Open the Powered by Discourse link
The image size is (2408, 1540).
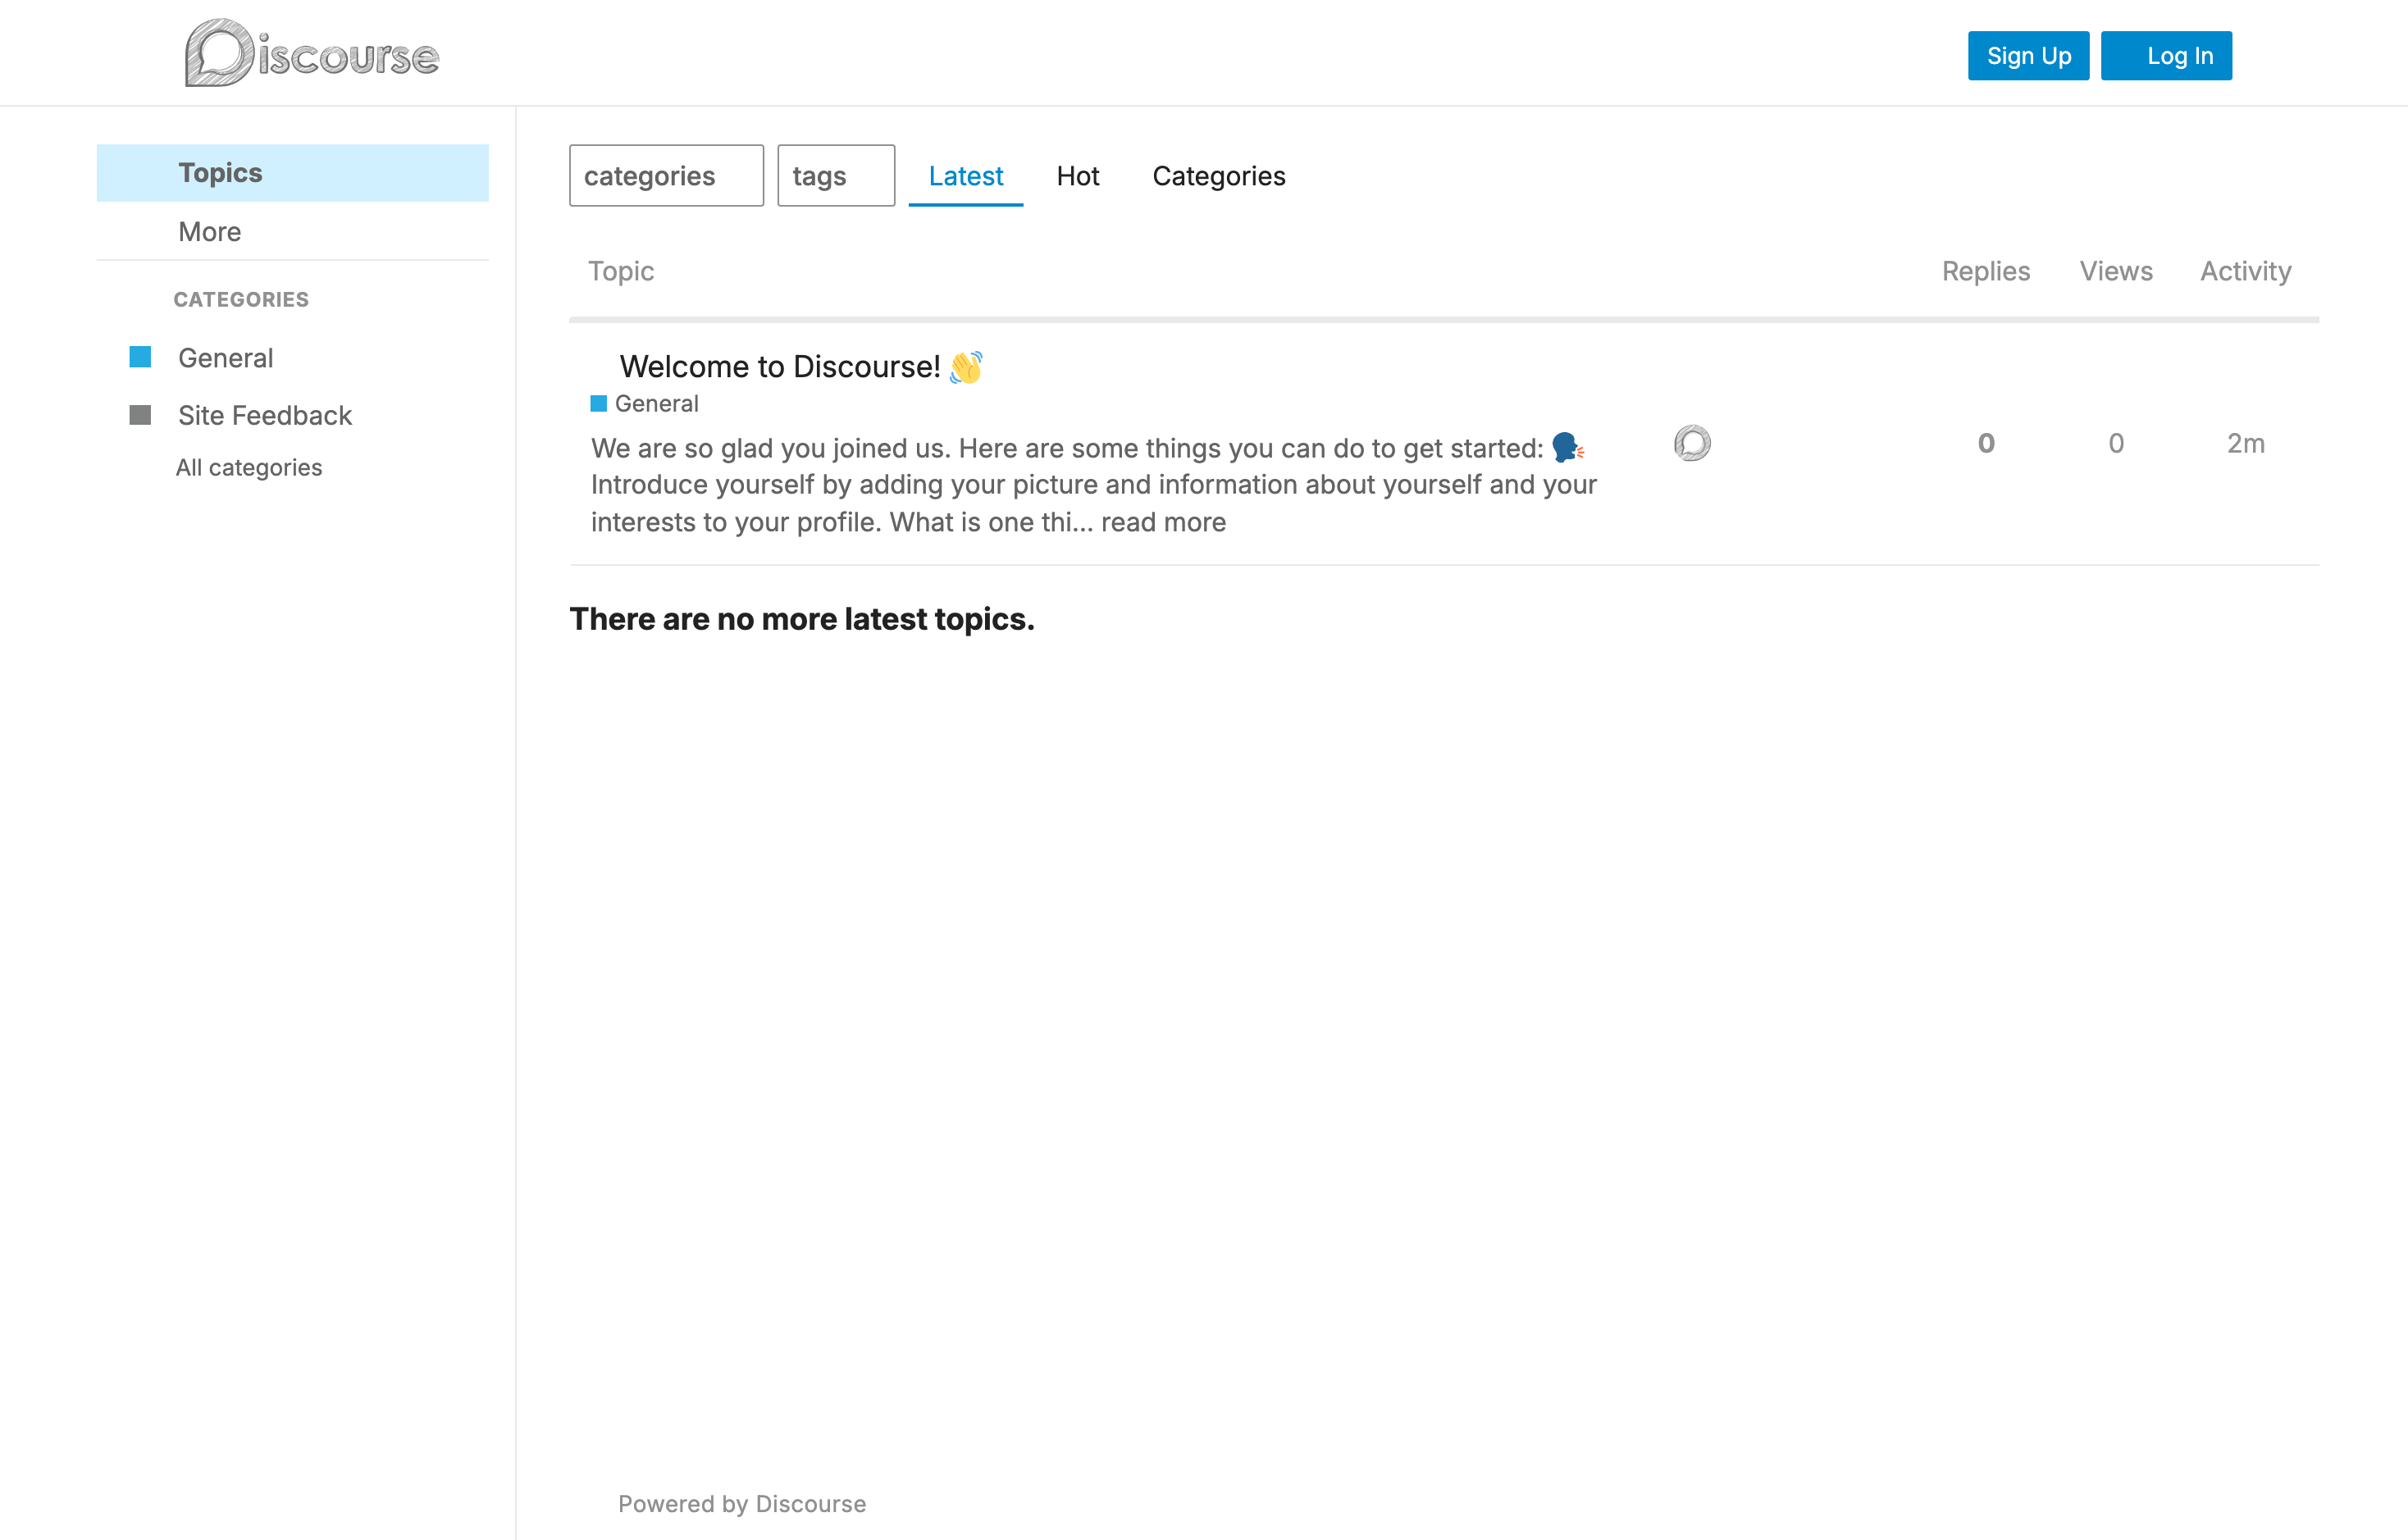click(x=742, y=1504)
